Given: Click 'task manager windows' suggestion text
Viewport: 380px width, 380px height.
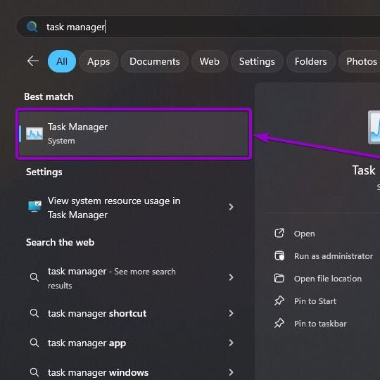Looking at the screenshot, I should [98, 372].
